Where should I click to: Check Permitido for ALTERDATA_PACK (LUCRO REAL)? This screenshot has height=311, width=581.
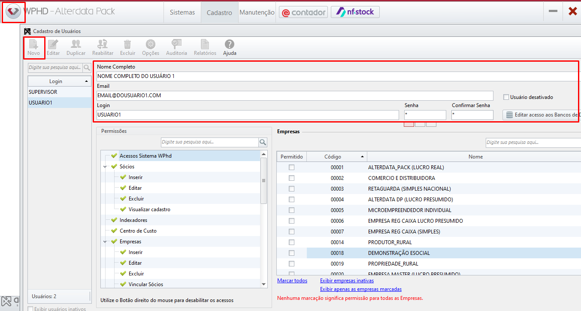291,167
